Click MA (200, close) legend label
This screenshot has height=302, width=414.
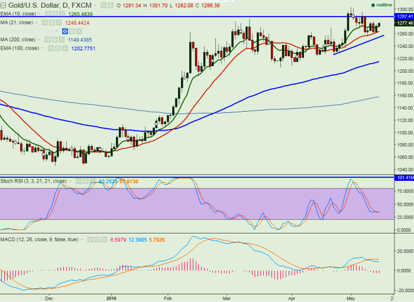pos(18,40)
